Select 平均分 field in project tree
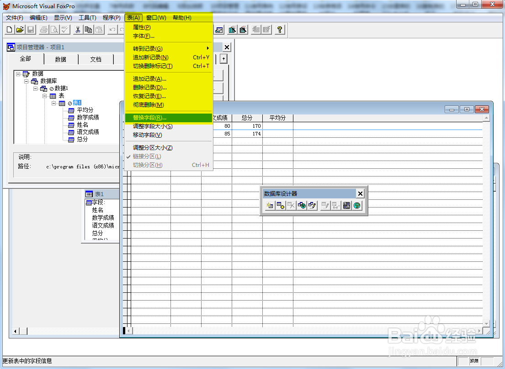 click(85, 110)
